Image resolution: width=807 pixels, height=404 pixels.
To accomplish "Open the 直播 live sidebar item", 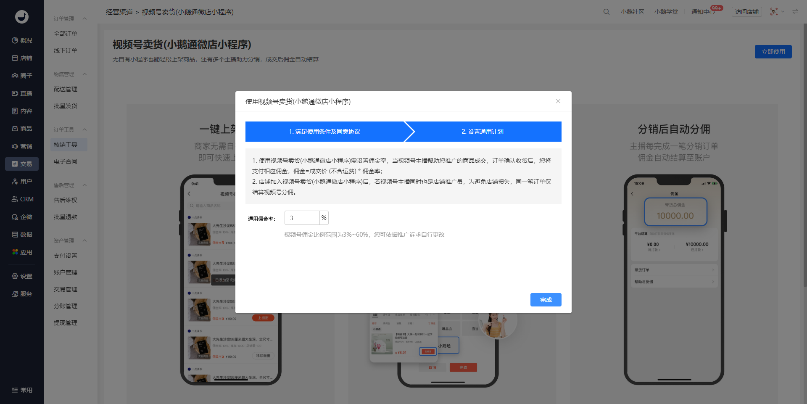I will tap(22, 93).
